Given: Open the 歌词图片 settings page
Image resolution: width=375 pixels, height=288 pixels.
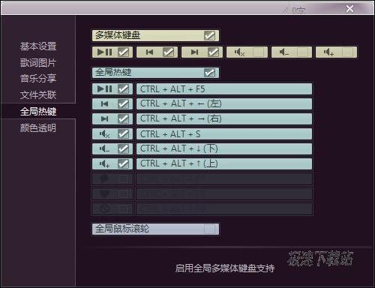Looking at the screenshot, I should point(38,63).
